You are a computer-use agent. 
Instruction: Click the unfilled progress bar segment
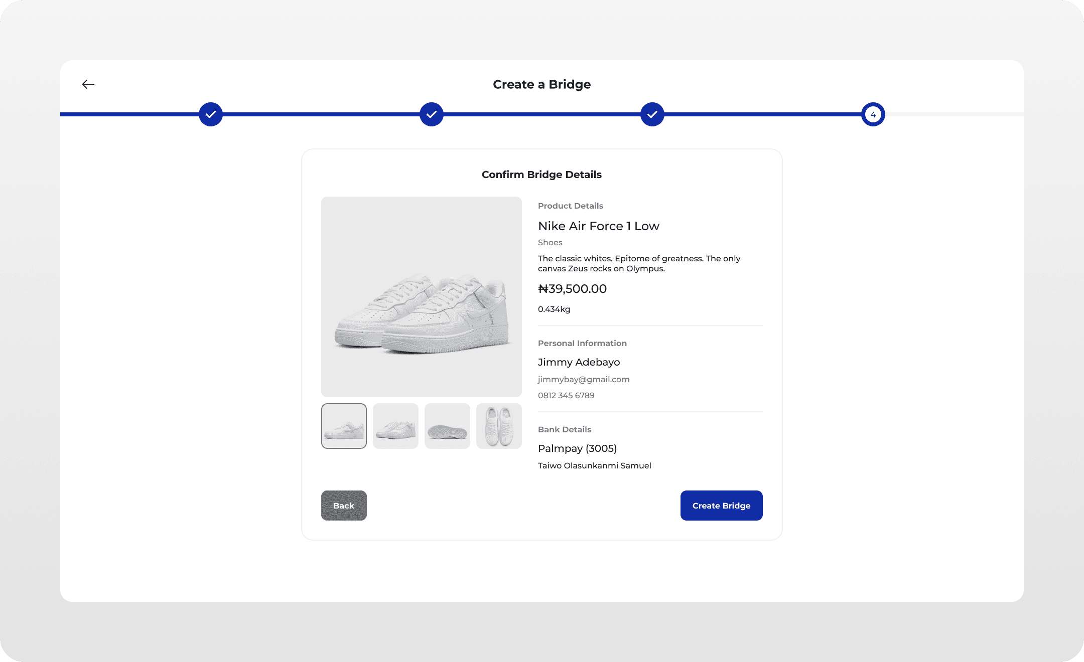[x=954, y=114]
